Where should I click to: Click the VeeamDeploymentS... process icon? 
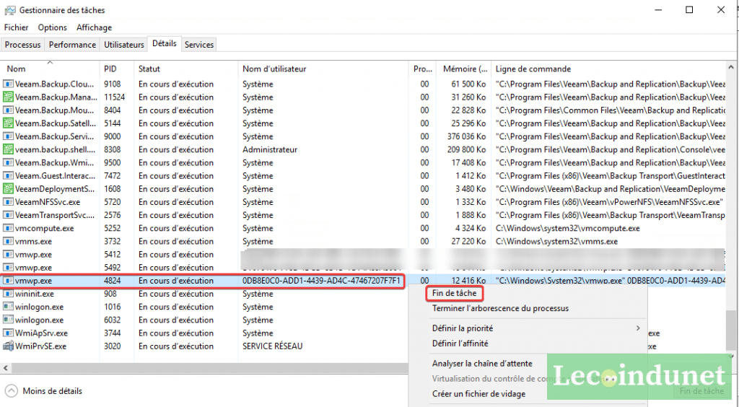(x=8, y=189)
